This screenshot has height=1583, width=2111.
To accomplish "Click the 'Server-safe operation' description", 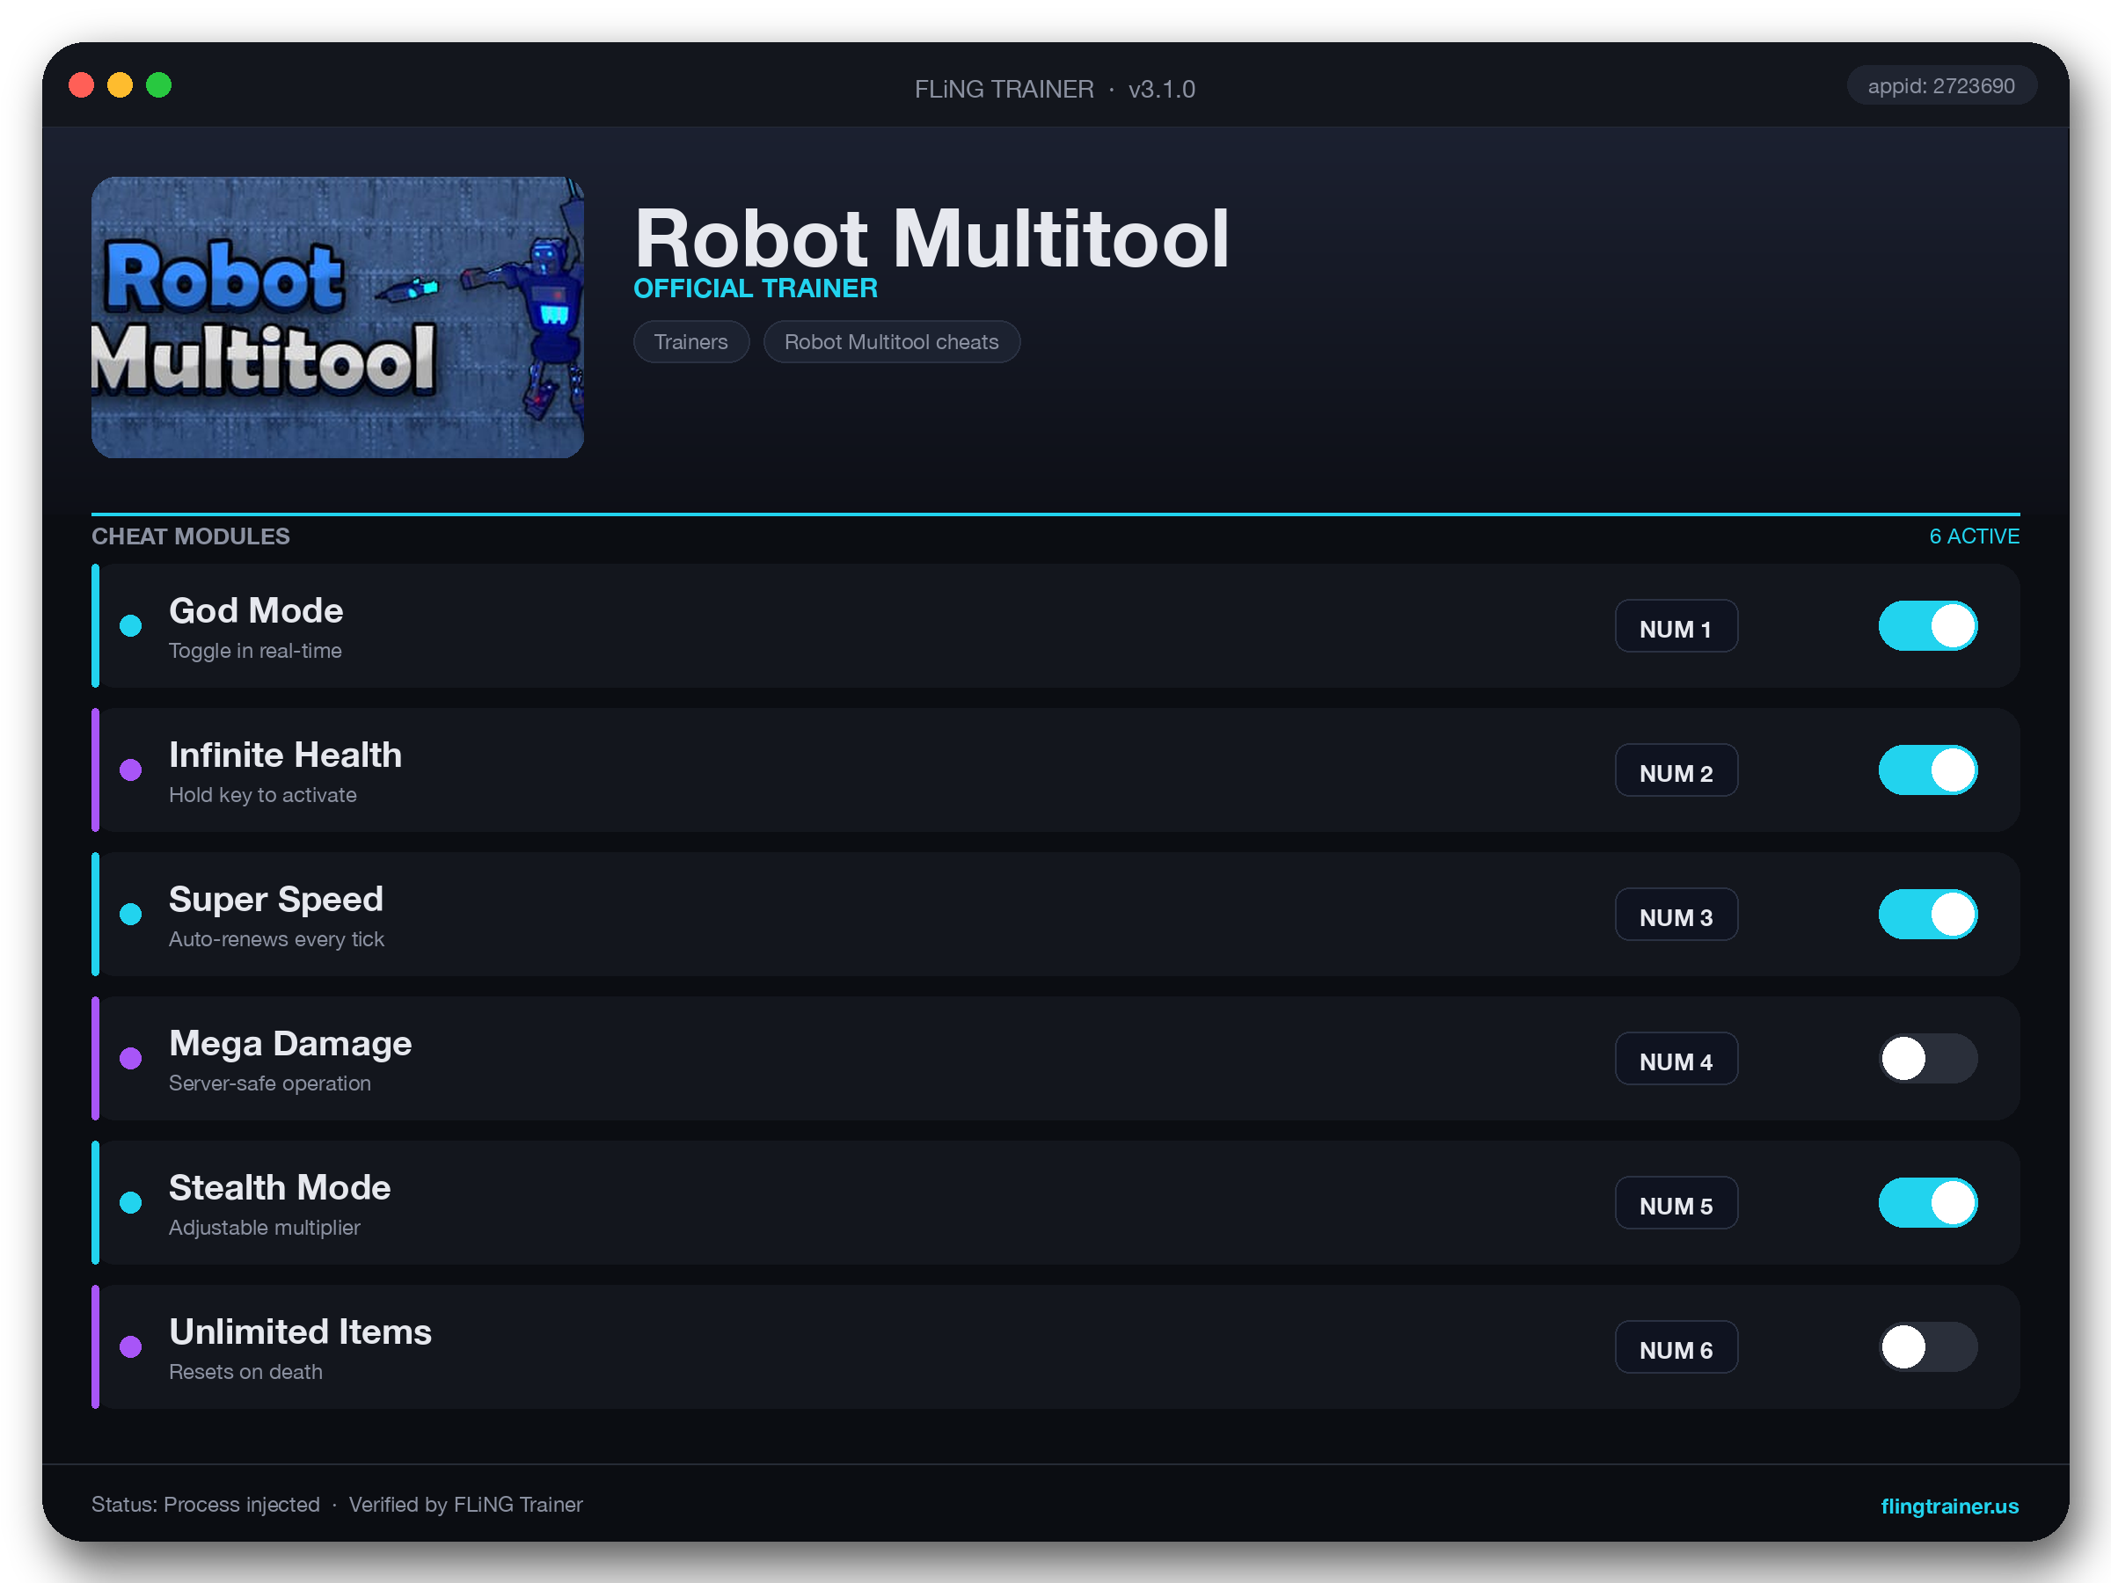I will tap(270, 1083).
